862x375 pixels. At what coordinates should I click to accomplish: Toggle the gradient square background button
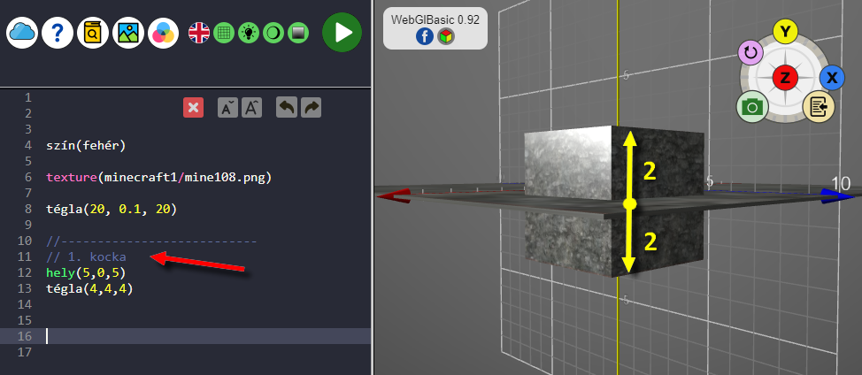tap(298, 33)
